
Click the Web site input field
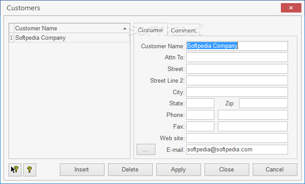click(x=237, y=138)
